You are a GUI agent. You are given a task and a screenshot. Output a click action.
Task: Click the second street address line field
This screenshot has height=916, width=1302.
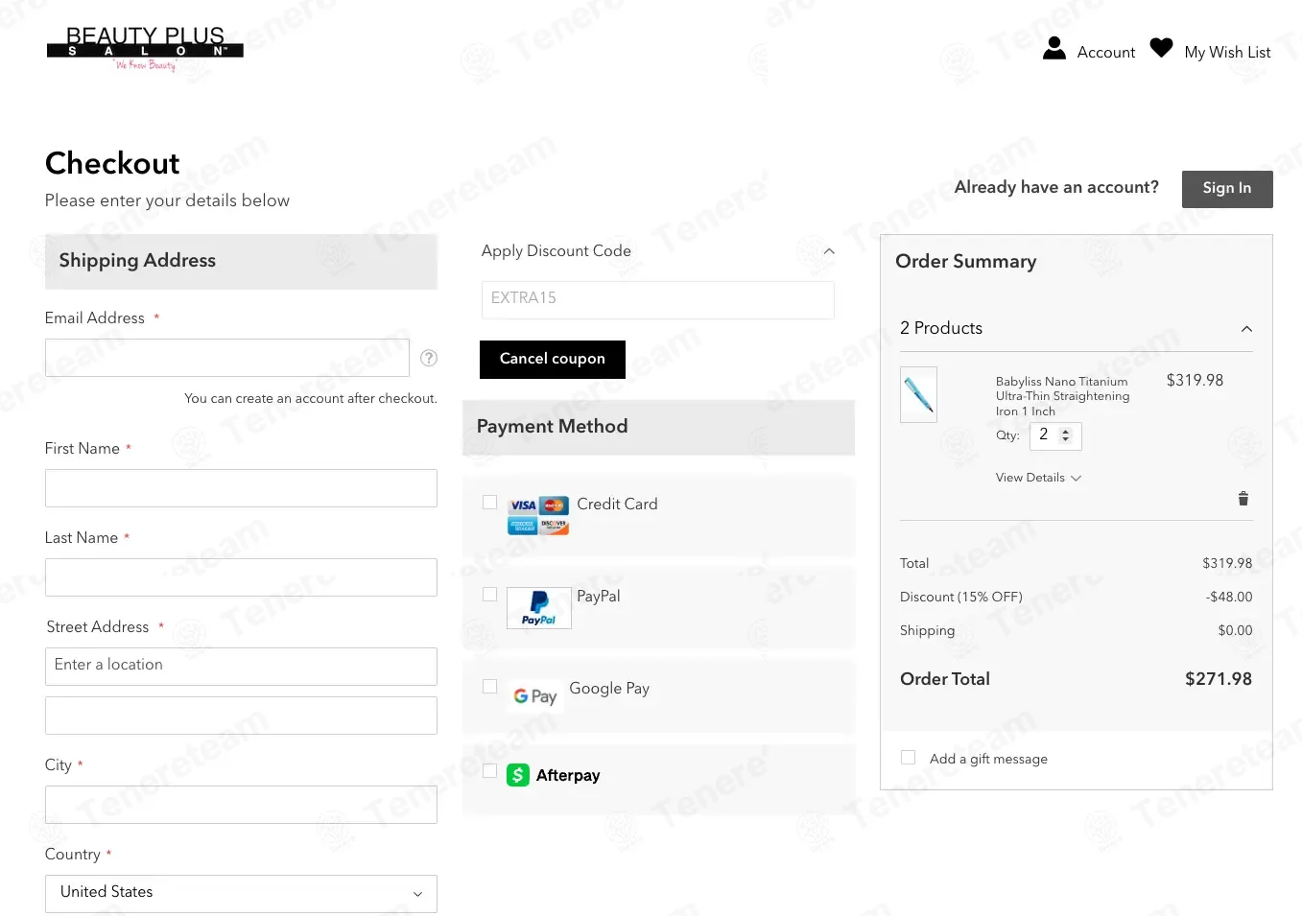(241, 716)
